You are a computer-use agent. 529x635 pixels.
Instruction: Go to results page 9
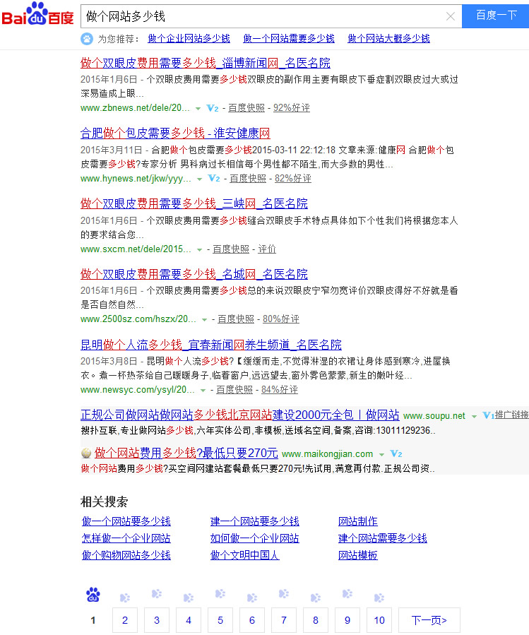click(347, 620)
